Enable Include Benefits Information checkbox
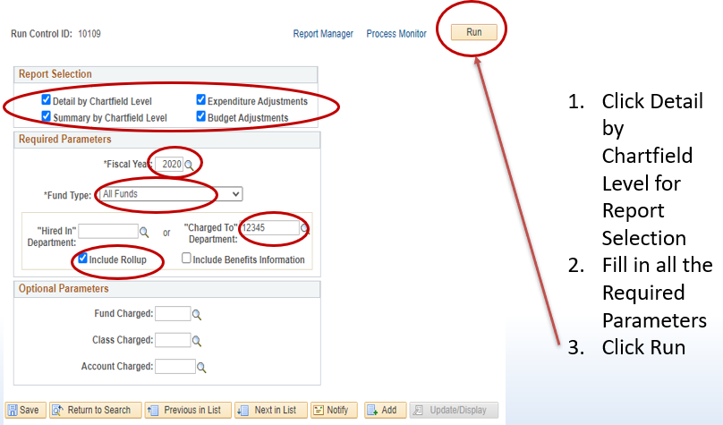The image size is (723, 425). [186, 259]
